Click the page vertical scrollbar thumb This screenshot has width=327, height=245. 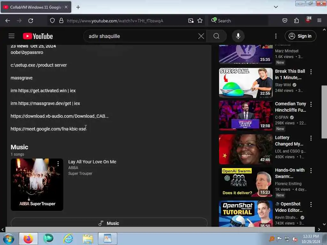(x=324, y=112)
